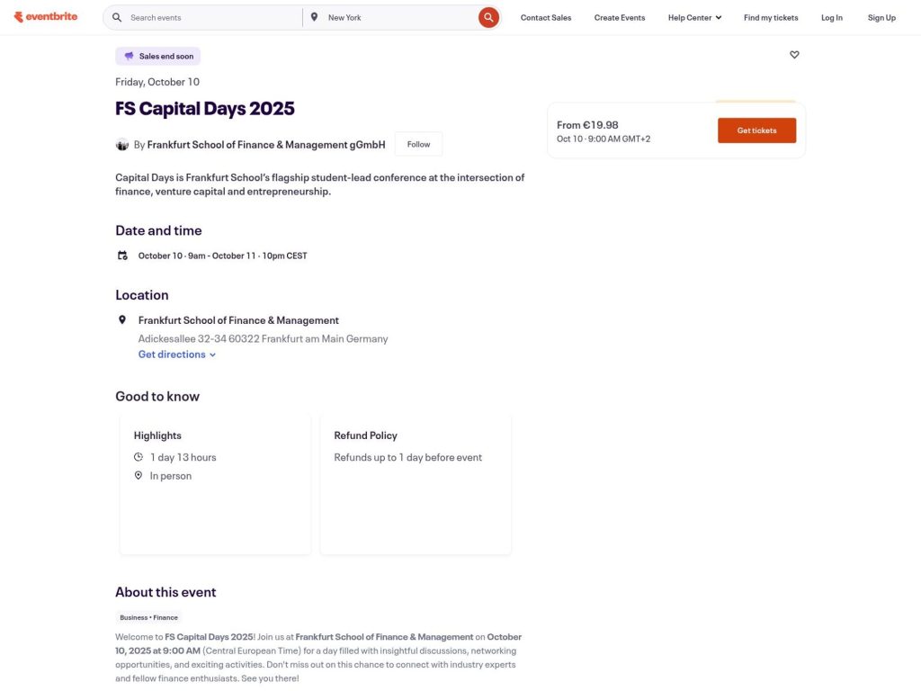The image size is (921, 691).
Task: Click the location pin in the search bar
Action: 314,16
